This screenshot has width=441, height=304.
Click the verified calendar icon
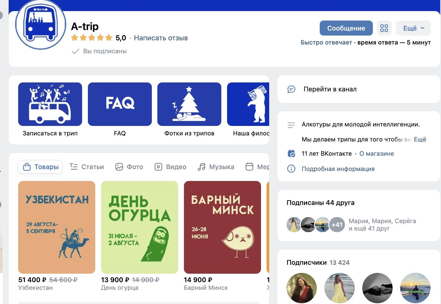(291, 153)
